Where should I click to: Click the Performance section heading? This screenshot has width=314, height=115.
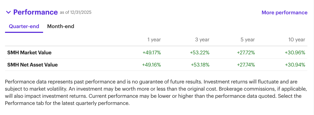35,12
